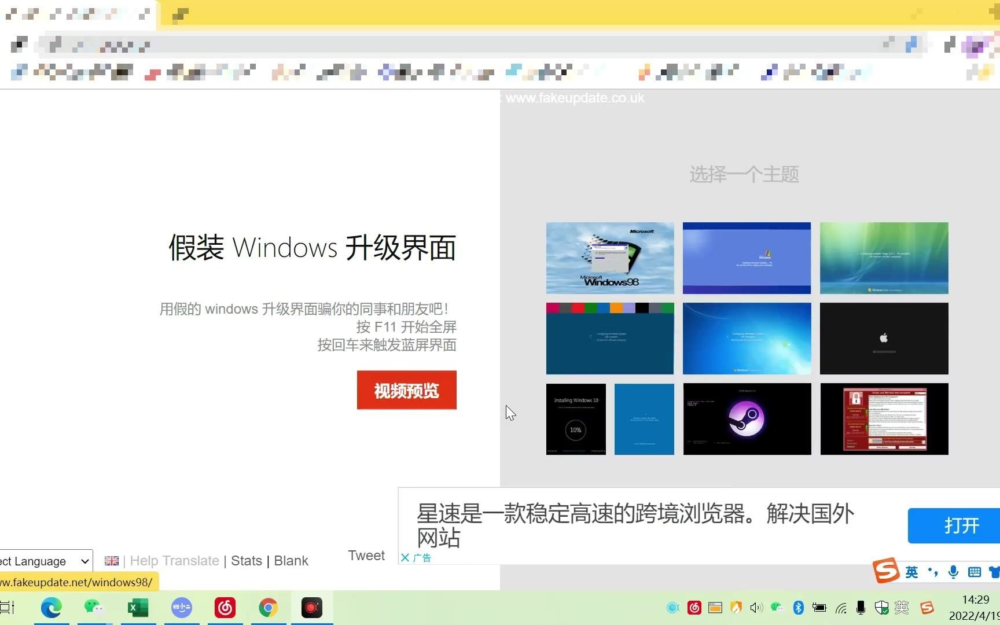Open Microsoft Edge from the taskbar
The width and height of the screenshot is (1000, 625).
point(51,608)
